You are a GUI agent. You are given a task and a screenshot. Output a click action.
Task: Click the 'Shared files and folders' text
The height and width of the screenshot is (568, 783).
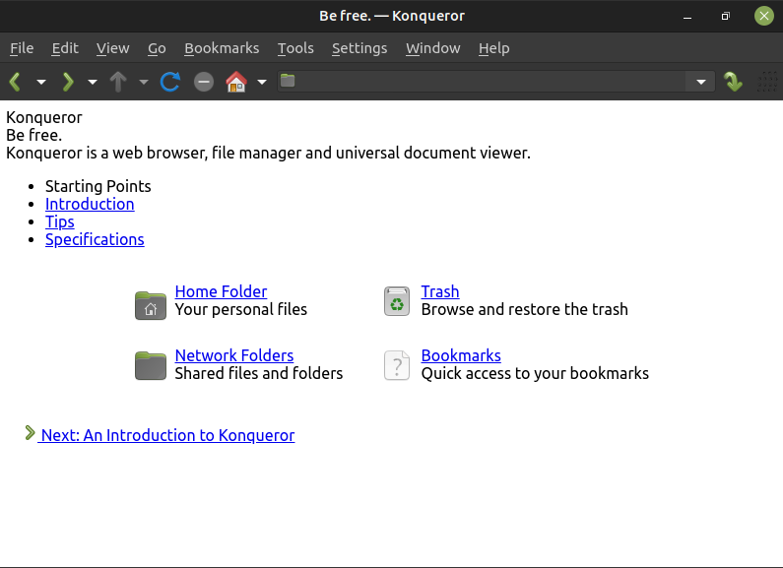click(259, 373)
